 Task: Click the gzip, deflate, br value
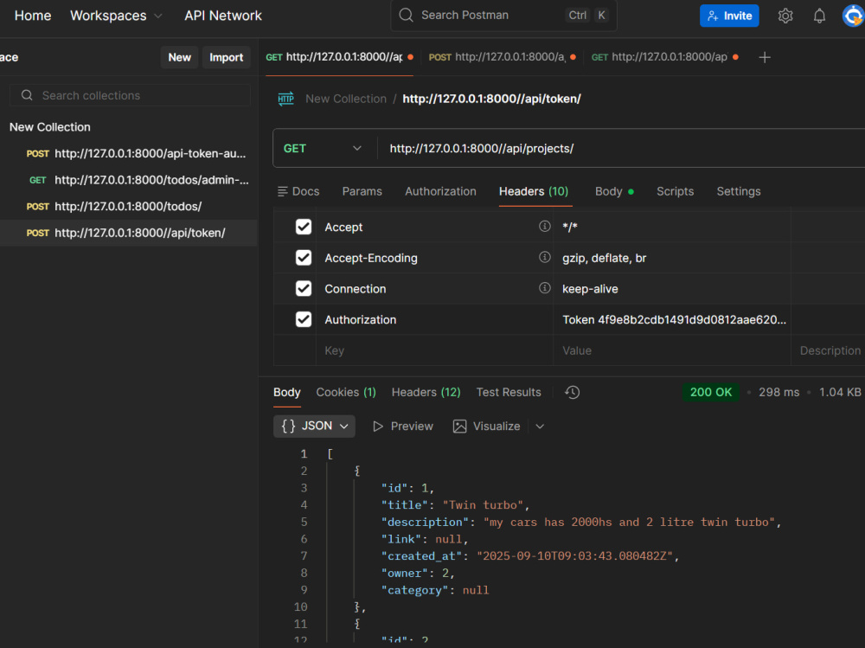604,258
